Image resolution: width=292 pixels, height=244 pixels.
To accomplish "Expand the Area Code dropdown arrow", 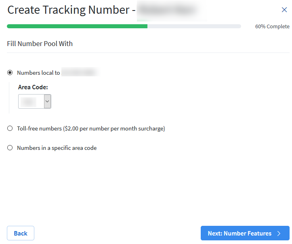I will pyautogui.click(x=47, y=102).
